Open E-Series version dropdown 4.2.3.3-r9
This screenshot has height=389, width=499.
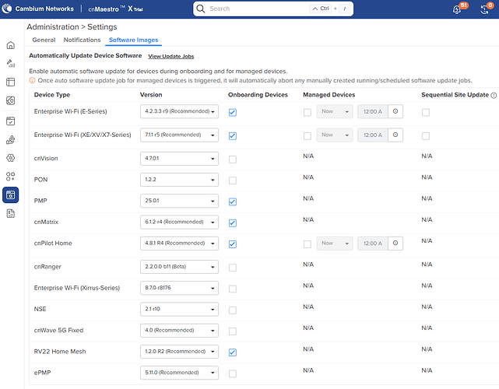[x=179, y=111]
